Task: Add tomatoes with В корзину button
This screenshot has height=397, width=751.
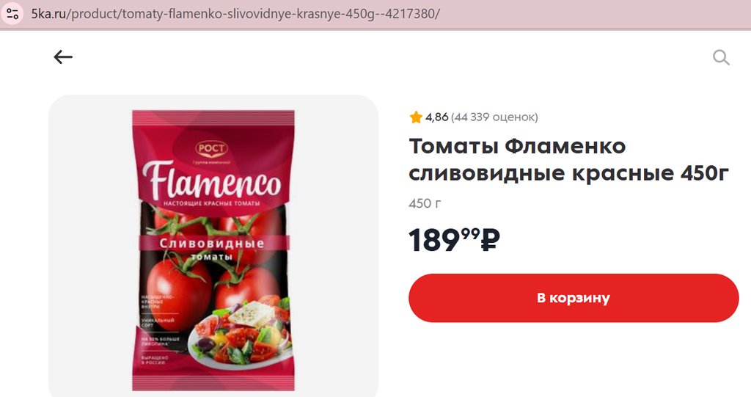Action: click(x=574, y=298)
